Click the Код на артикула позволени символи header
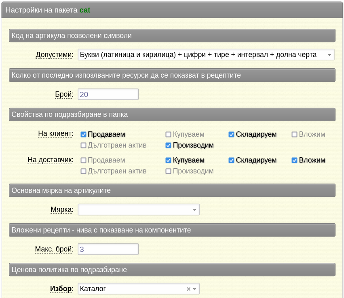 172,36
